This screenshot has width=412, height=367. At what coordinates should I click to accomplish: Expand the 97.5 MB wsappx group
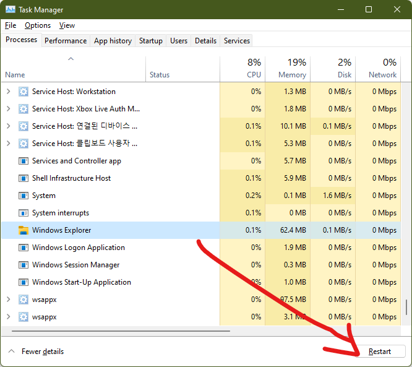tap(9, 300)
